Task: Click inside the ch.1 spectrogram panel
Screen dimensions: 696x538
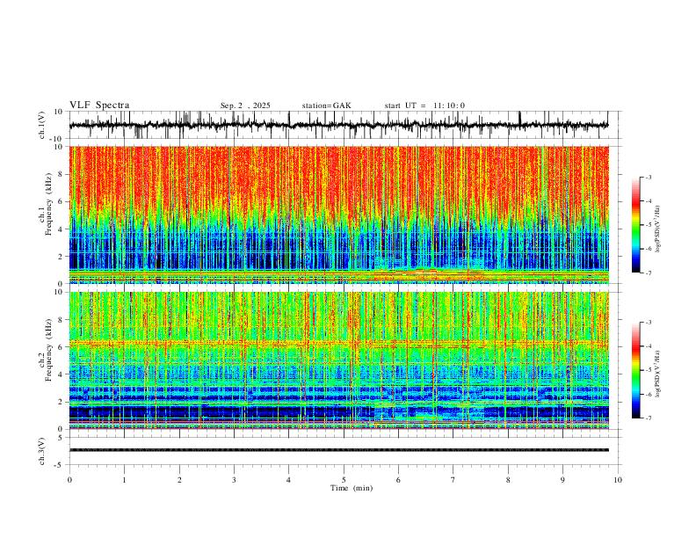Action: pyautogui.click(x=338, y=214)
